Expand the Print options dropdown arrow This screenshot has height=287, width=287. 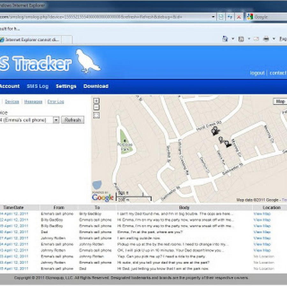click(x=274, y=39)
